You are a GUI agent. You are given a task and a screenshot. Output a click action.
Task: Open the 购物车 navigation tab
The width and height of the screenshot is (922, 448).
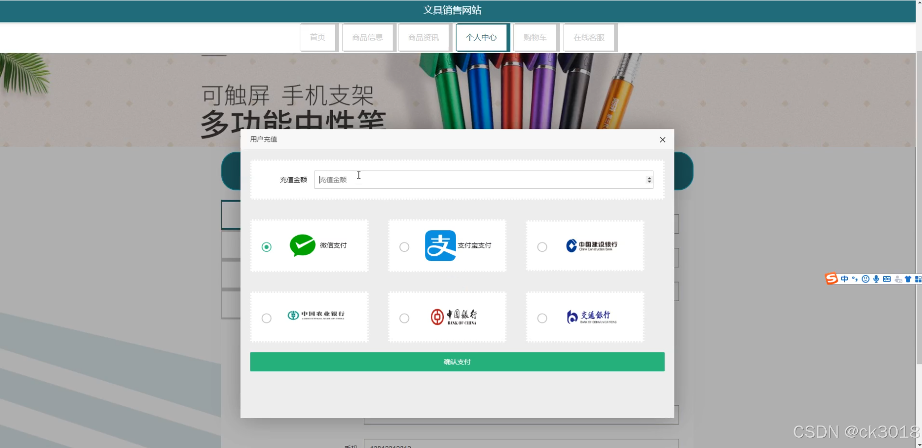[x=535, y=37]
